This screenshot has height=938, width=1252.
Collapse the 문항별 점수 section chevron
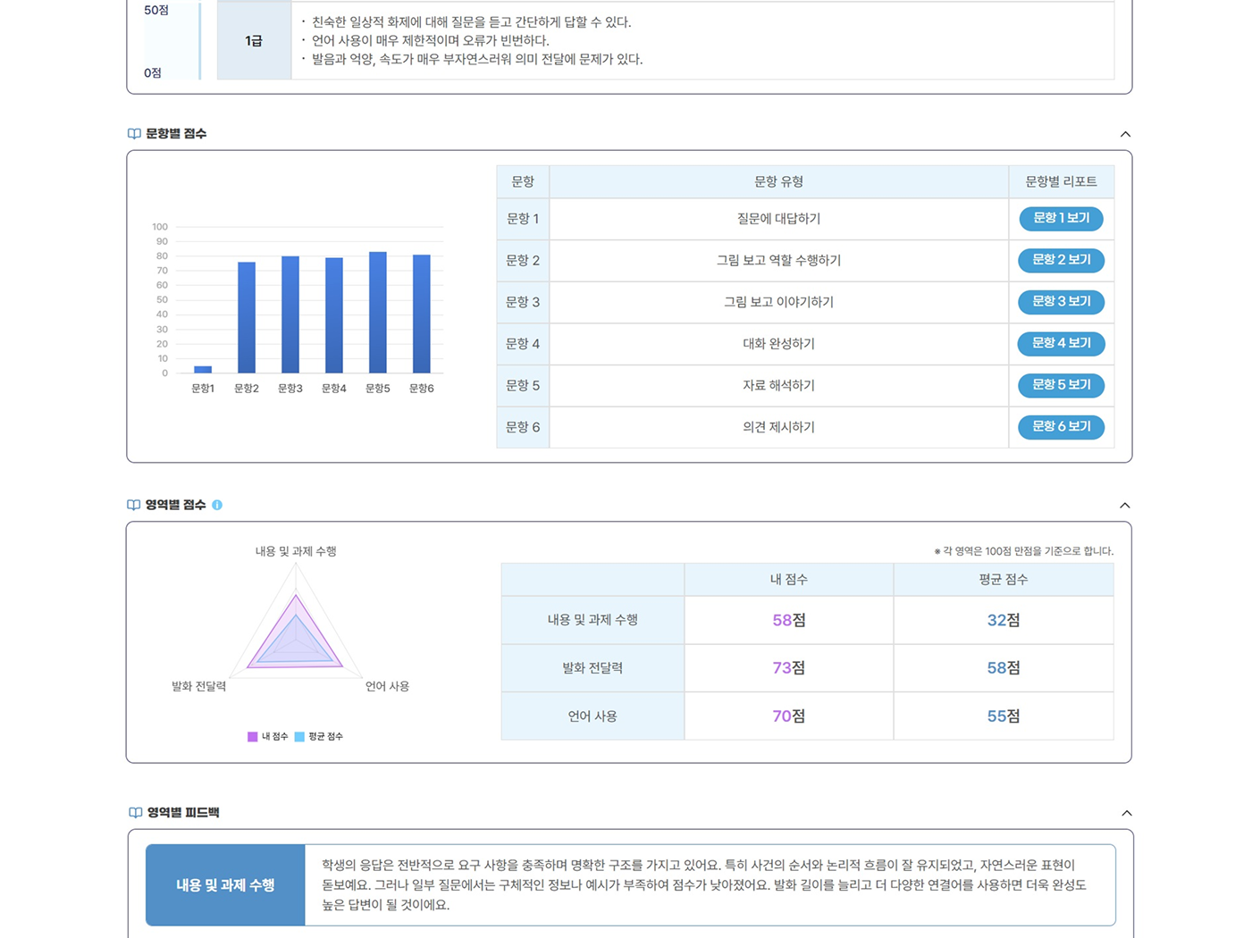click(1125, 134)
